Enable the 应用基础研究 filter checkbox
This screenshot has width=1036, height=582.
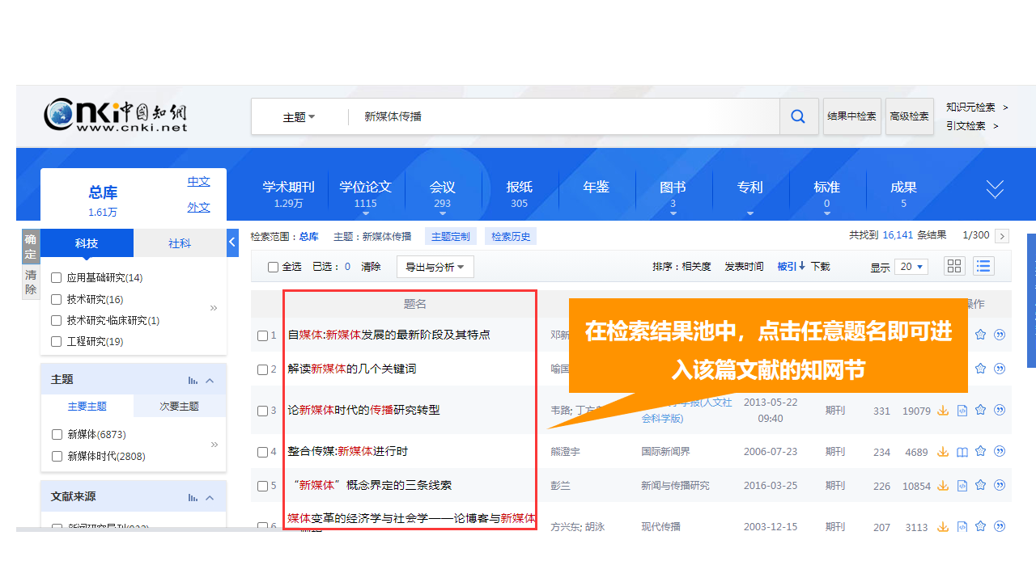click(57, 278)
